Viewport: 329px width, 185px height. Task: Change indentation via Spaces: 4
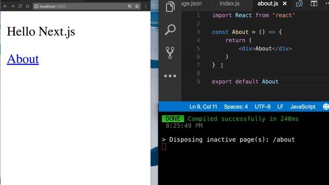(235, 107)
